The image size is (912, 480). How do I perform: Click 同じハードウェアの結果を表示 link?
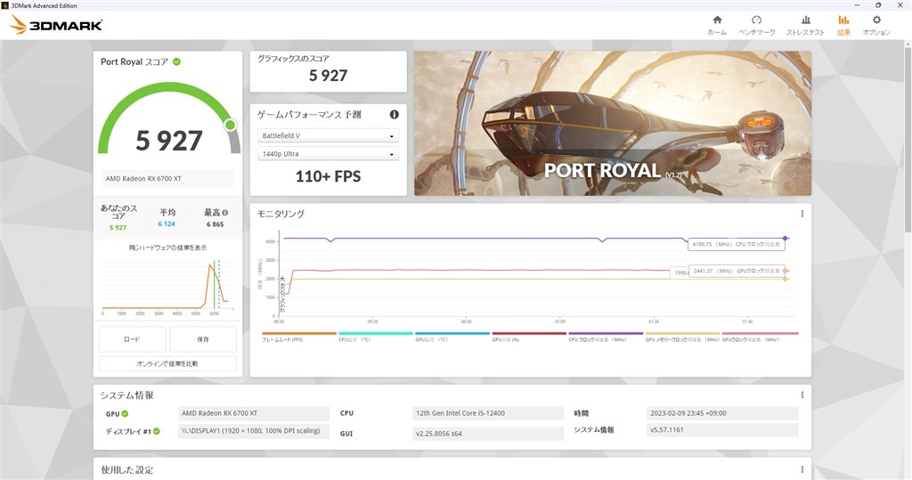pos(167,248)
